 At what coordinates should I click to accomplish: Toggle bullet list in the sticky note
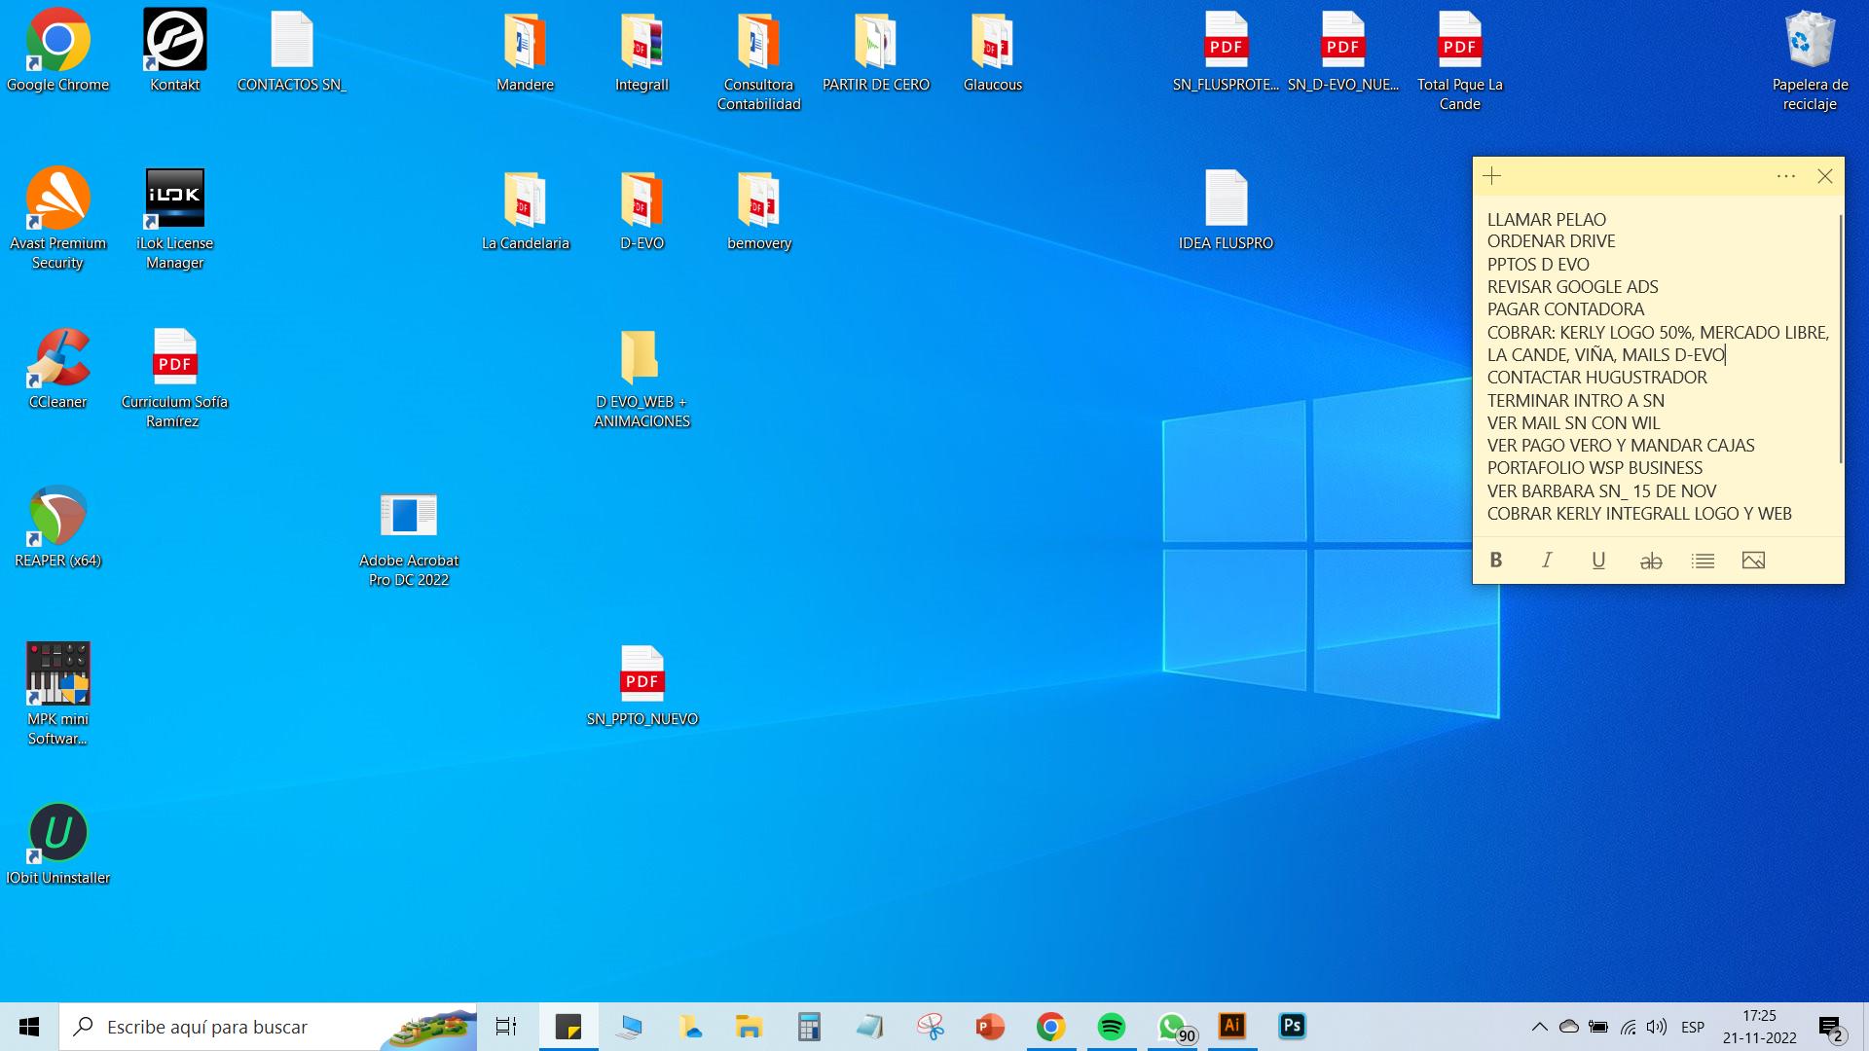[1703, 561]
